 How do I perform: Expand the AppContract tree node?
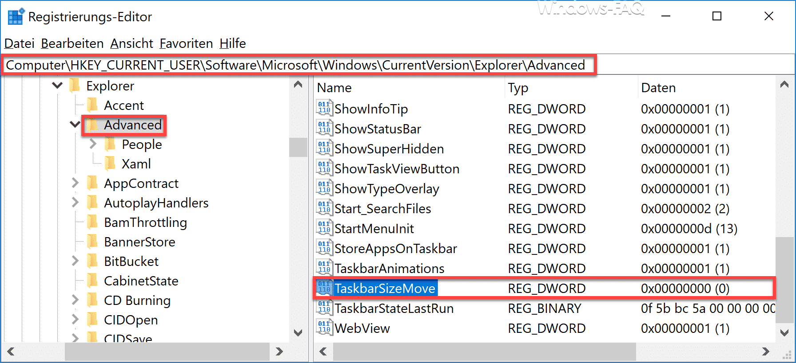(x=75, y=183)
